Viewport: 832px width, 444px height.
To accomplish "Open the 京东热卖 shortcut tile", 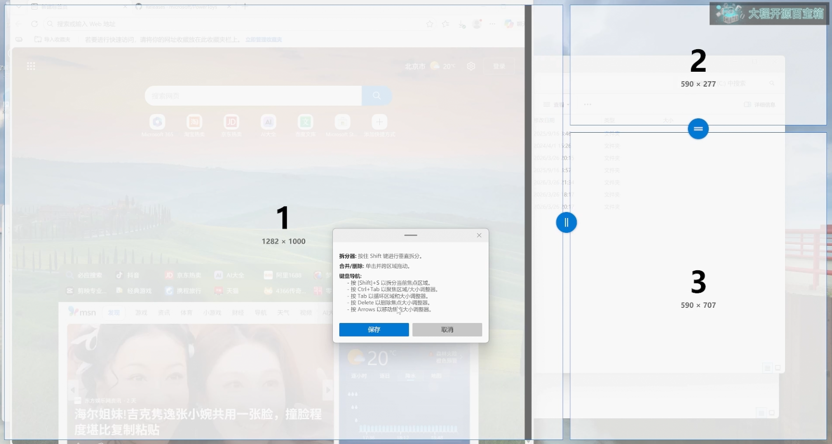I will [231, 125].
